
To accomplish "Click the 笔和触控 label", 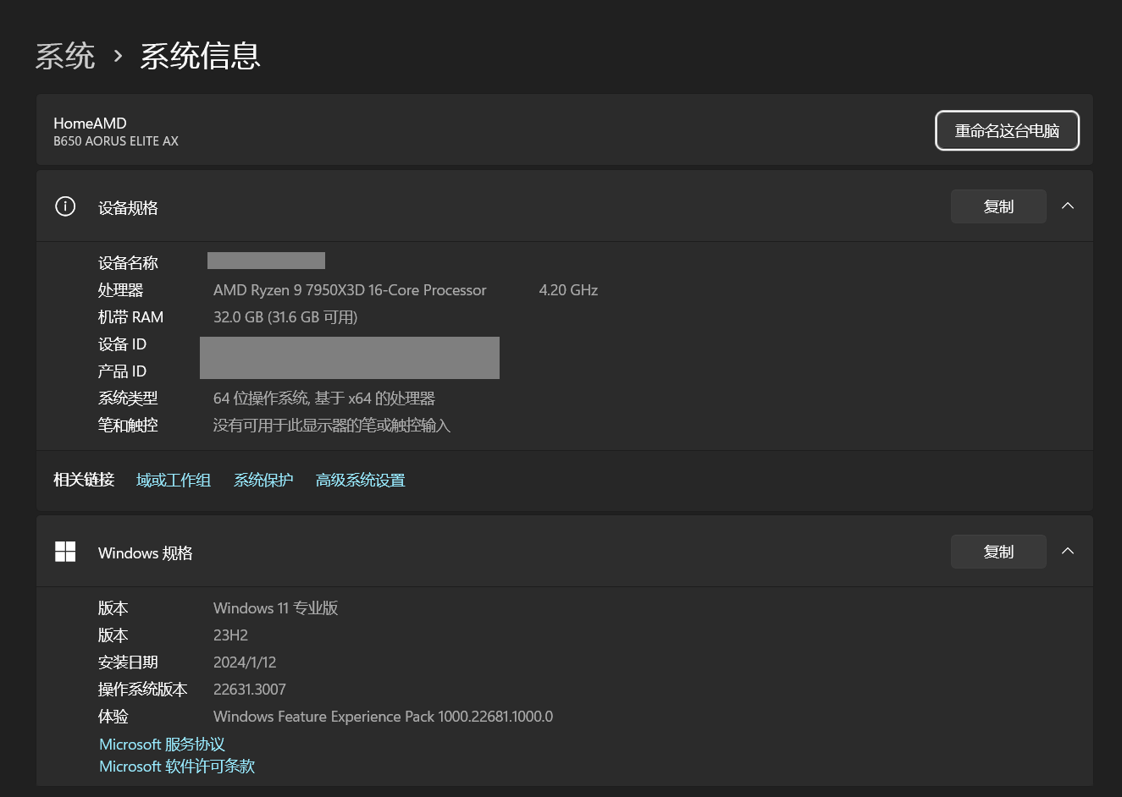I will (x=128, y=426).
